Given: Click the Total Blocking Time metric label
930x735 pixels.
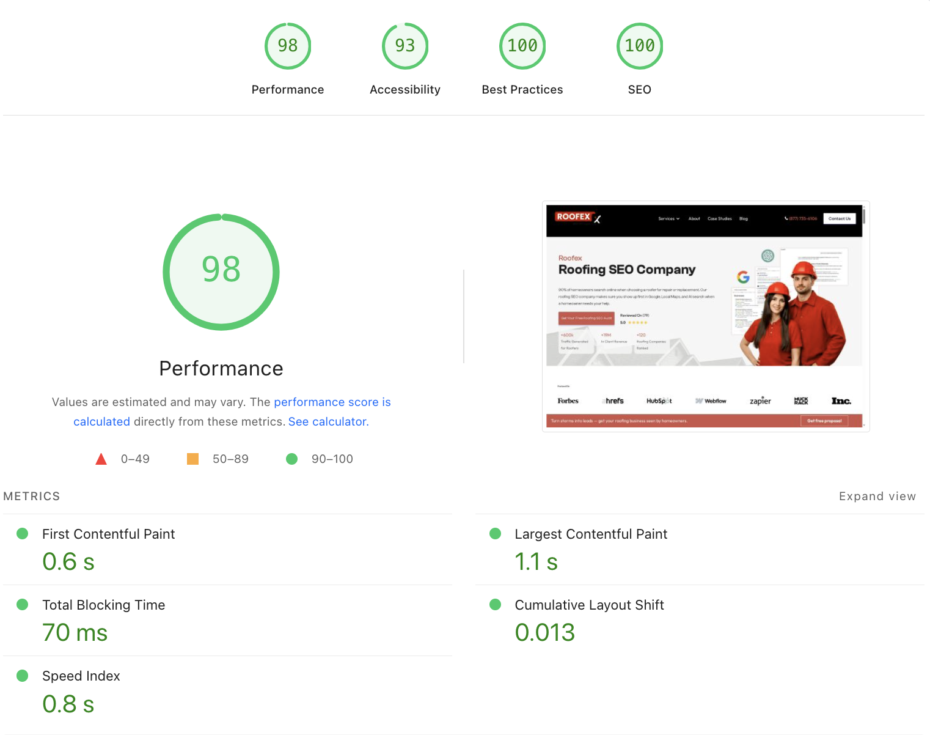Looking at the screenshot, I should (x=104, y=605).
